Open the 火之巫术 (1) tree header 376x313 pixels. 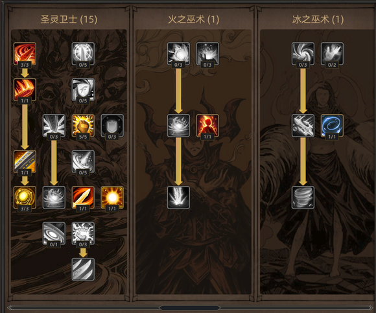194,19
